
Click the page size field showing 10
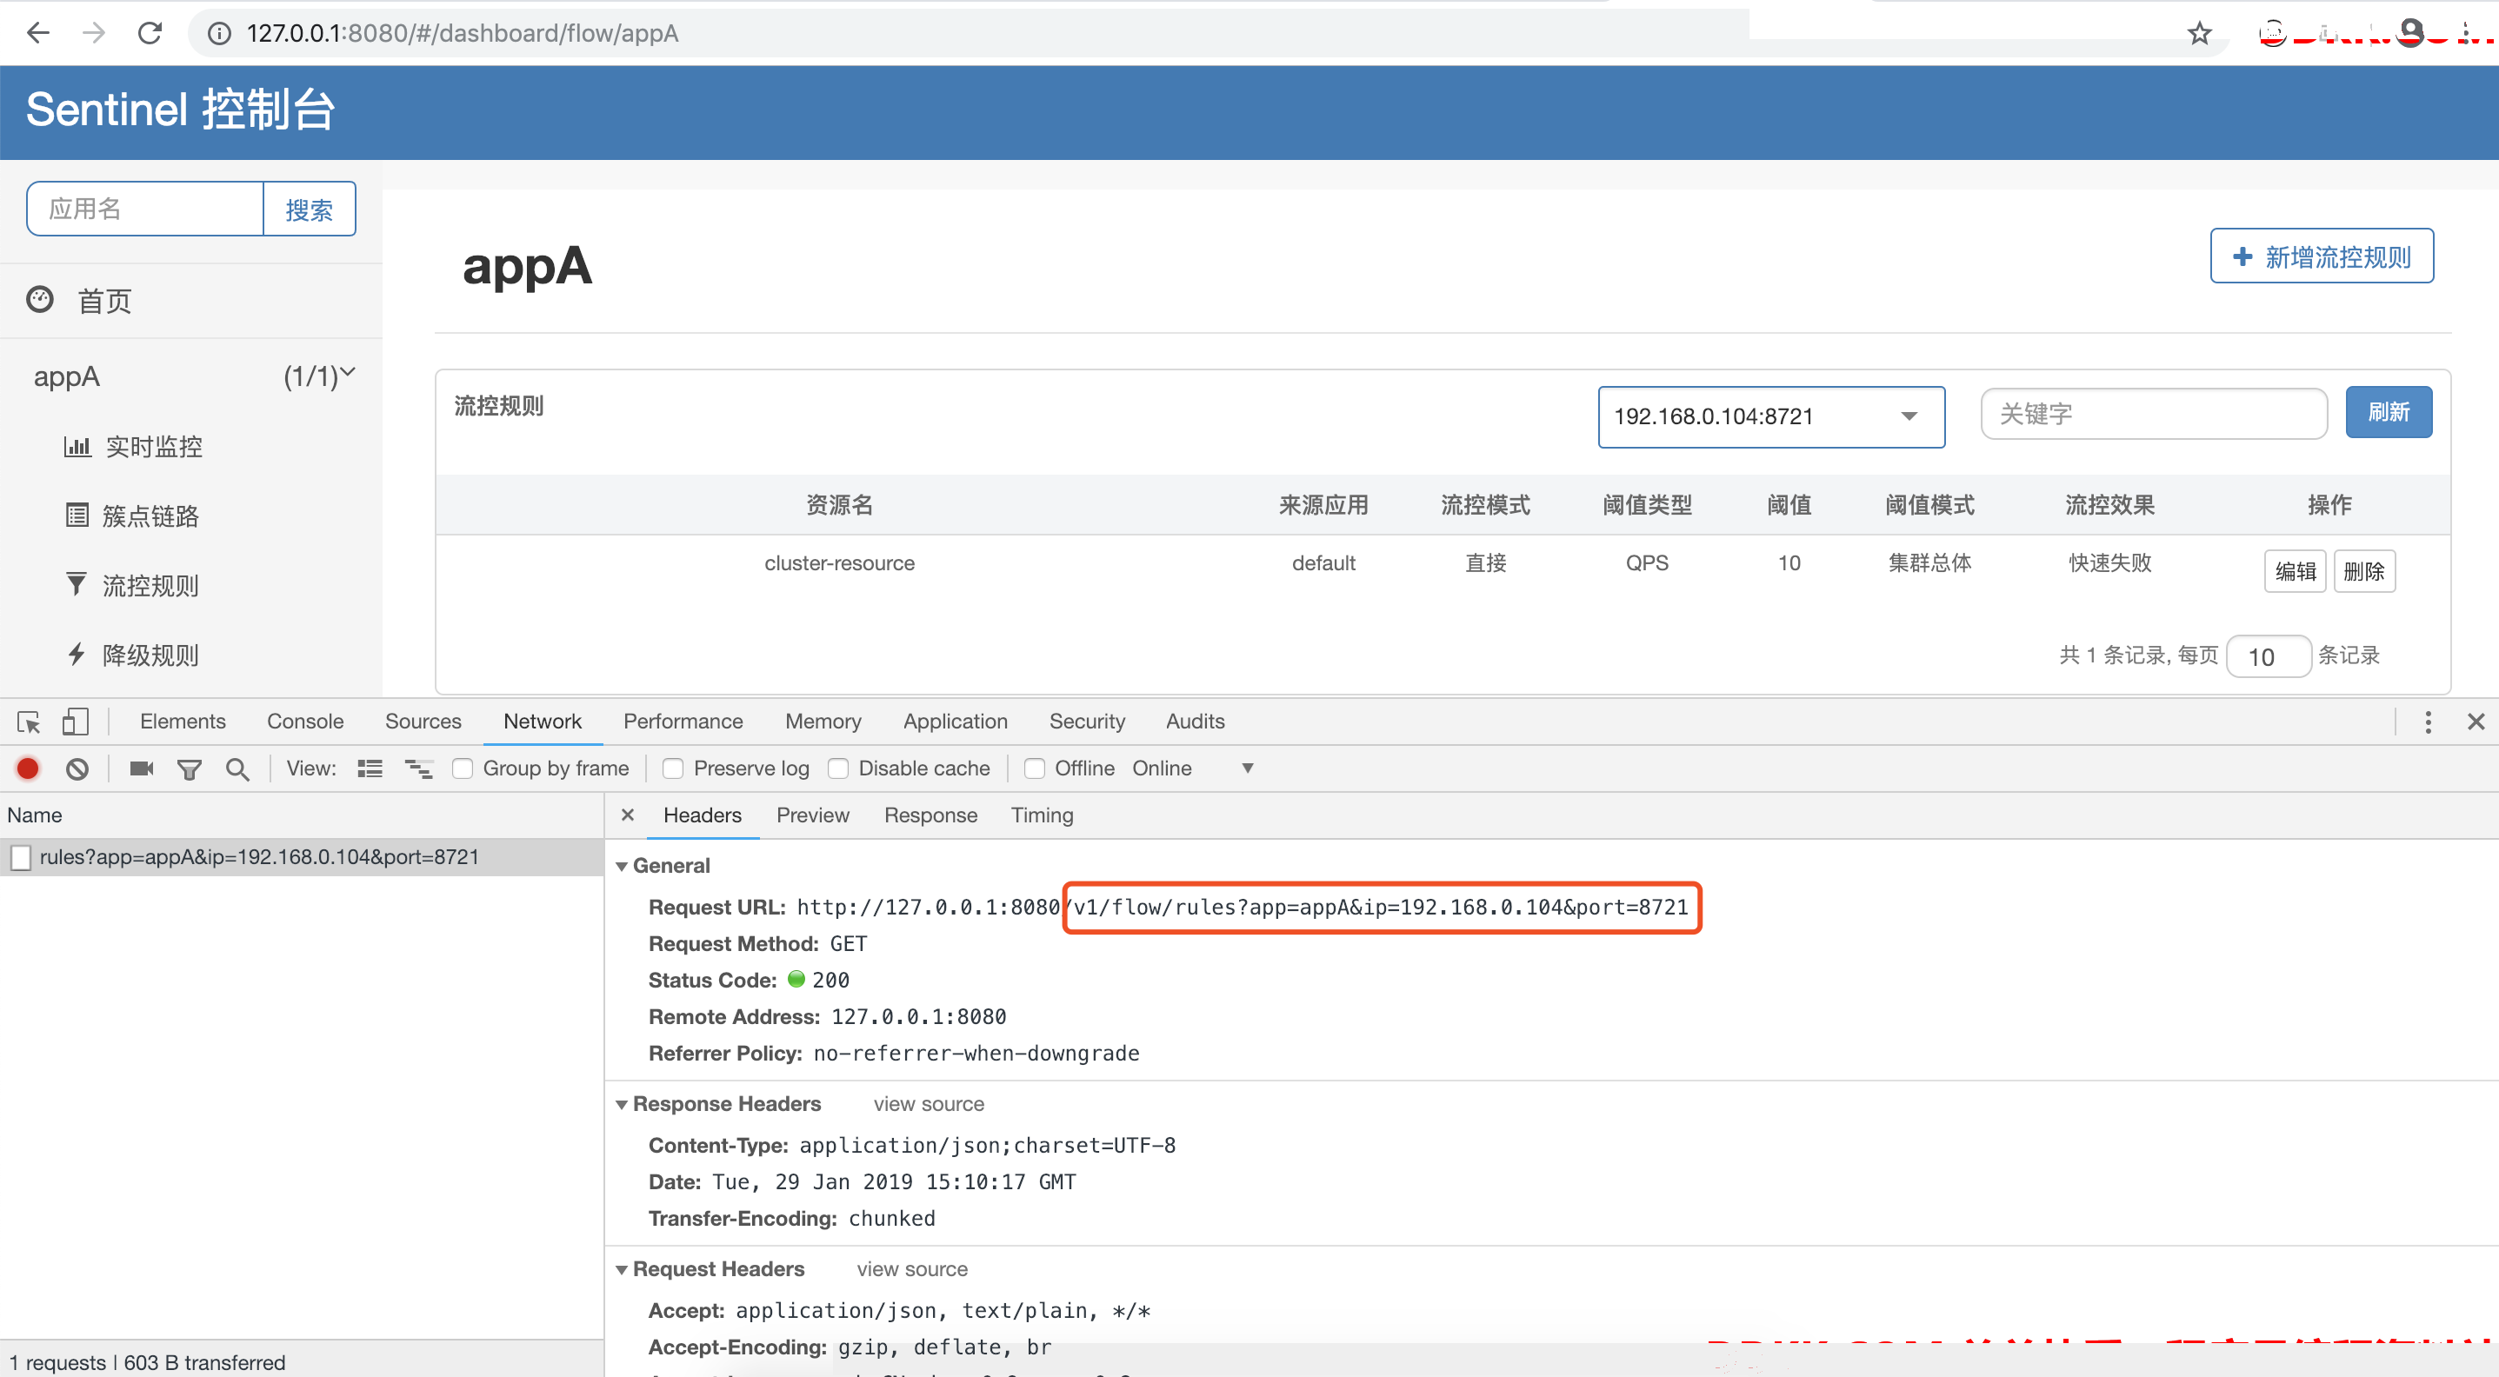[x=2267, y=656]
